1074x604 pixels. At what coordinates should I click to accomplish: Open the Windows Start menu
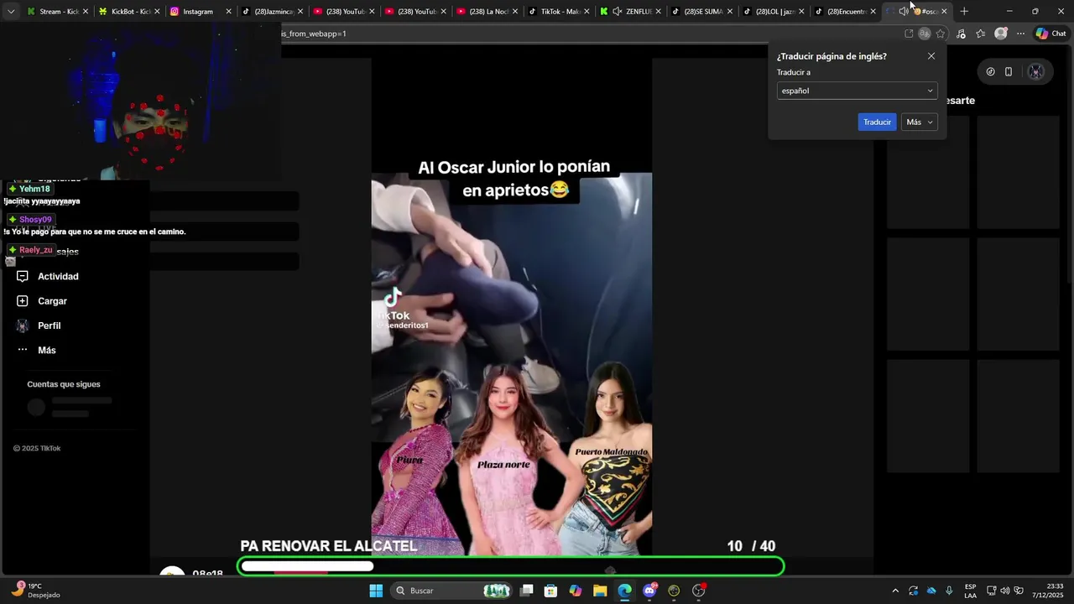[x=376, y=591]
